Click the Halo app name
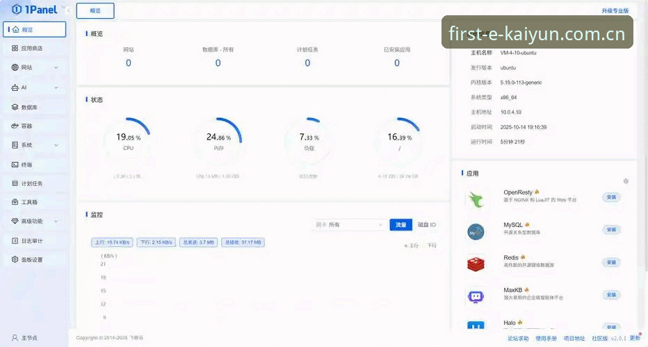The width and height of the screenshot is (648, 347). point(509,323)
